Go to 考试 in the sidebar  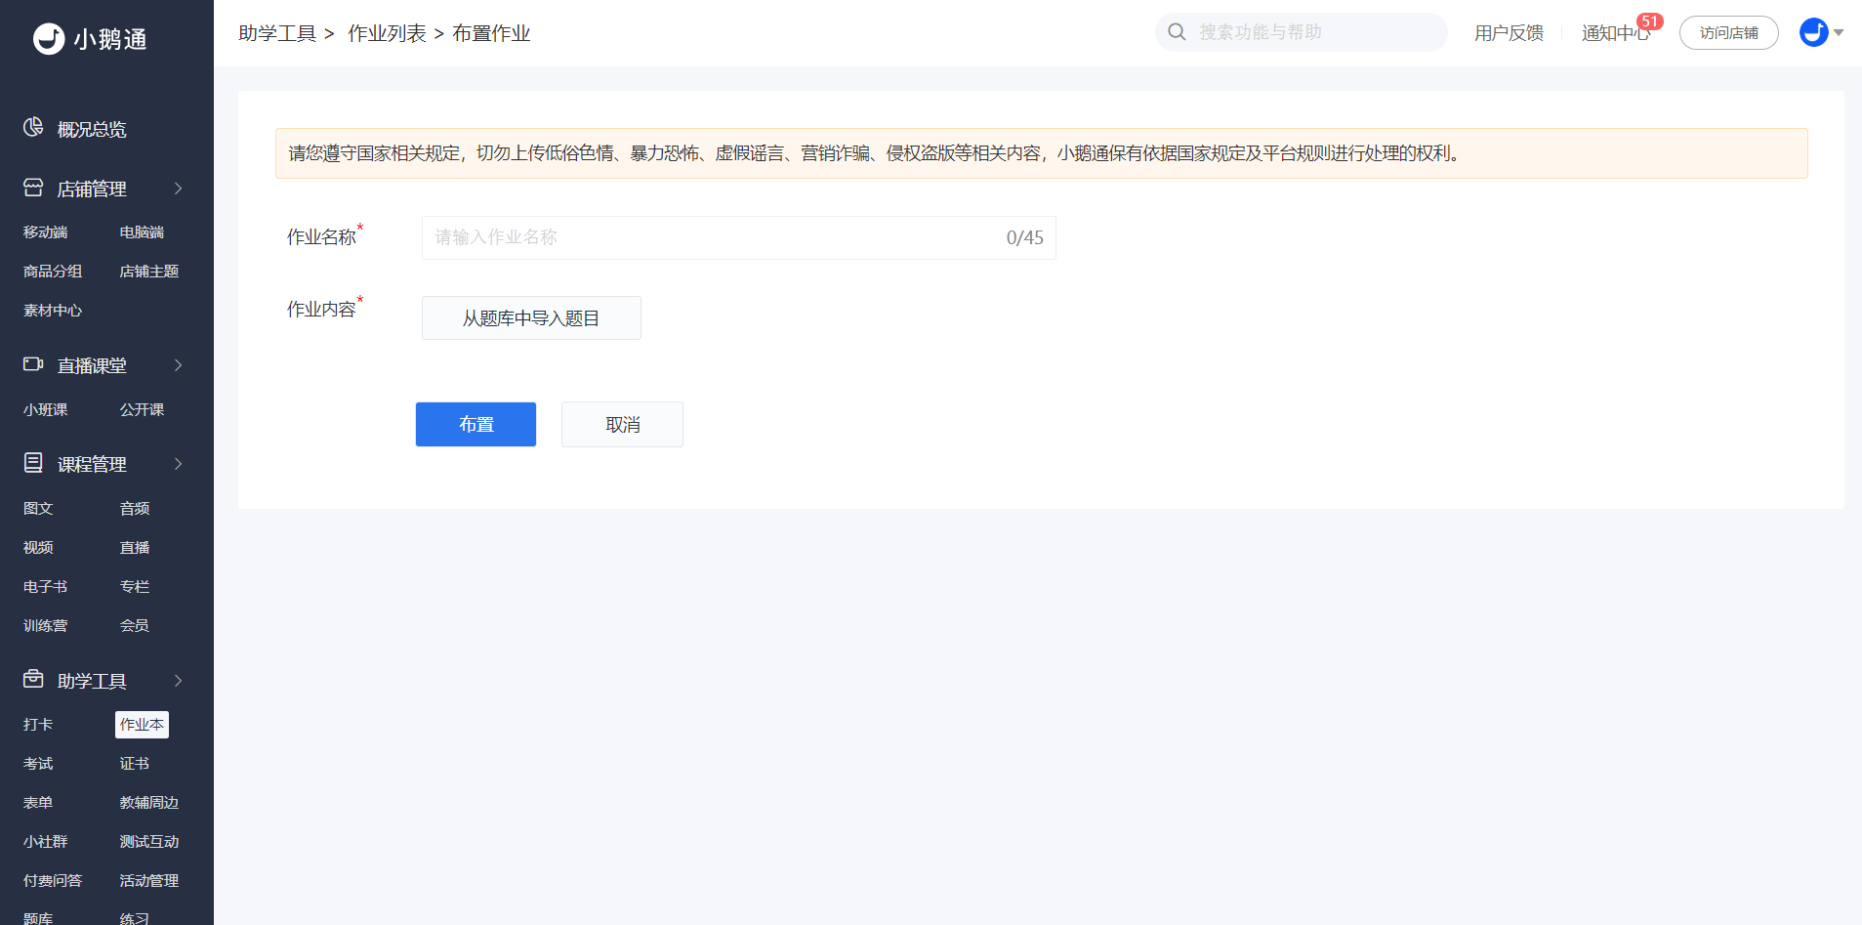click(x=38, y=763)
